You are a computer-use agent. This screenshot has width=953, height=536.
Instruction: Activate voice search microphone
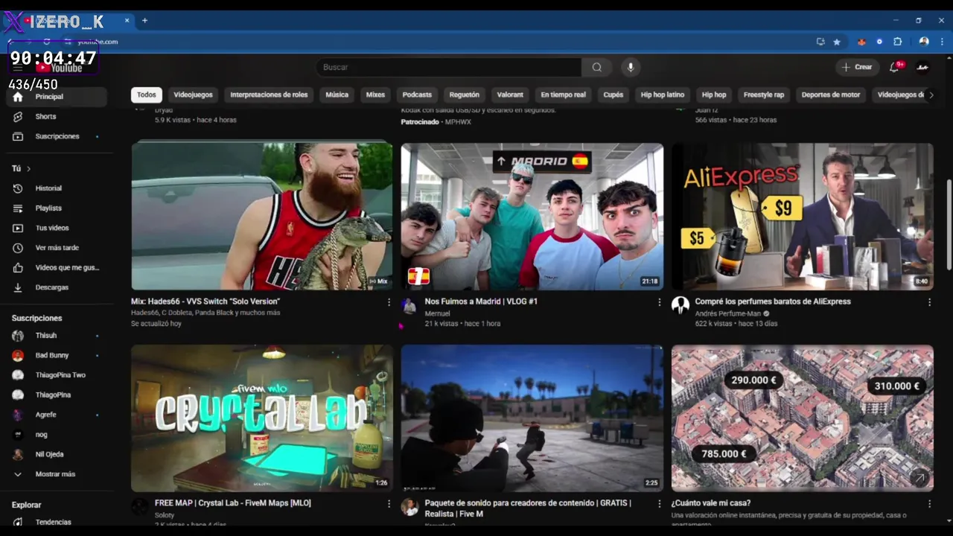click(631, 67)
